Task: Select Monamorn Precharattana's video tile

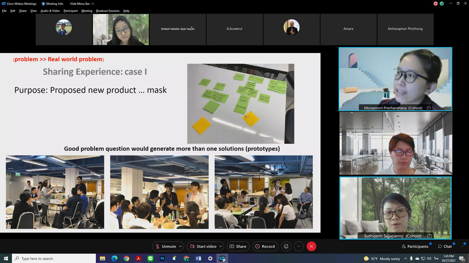Action: 395,79
